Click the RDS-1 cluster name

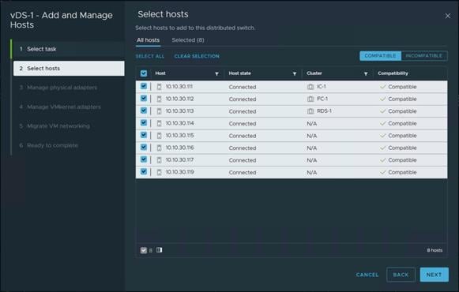[x=325, y=111]
